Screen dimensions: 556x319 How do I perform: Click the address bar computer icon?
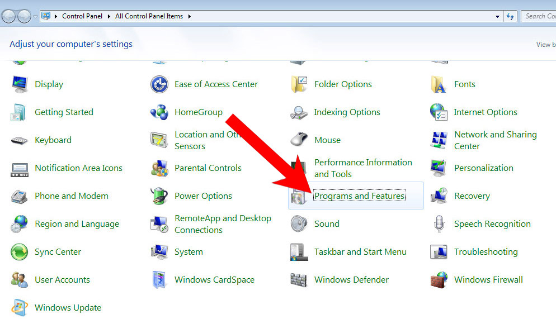(46, 16)
